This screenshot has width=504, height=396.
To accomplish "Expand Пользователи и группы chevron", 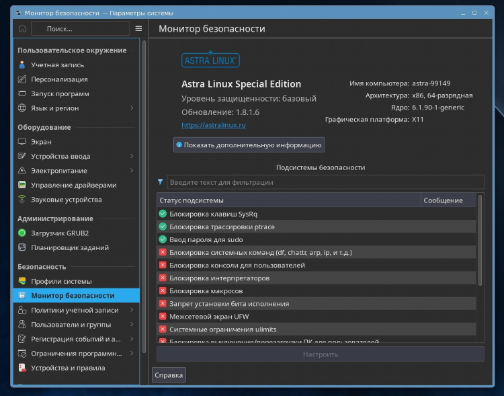I will point(132,324).
